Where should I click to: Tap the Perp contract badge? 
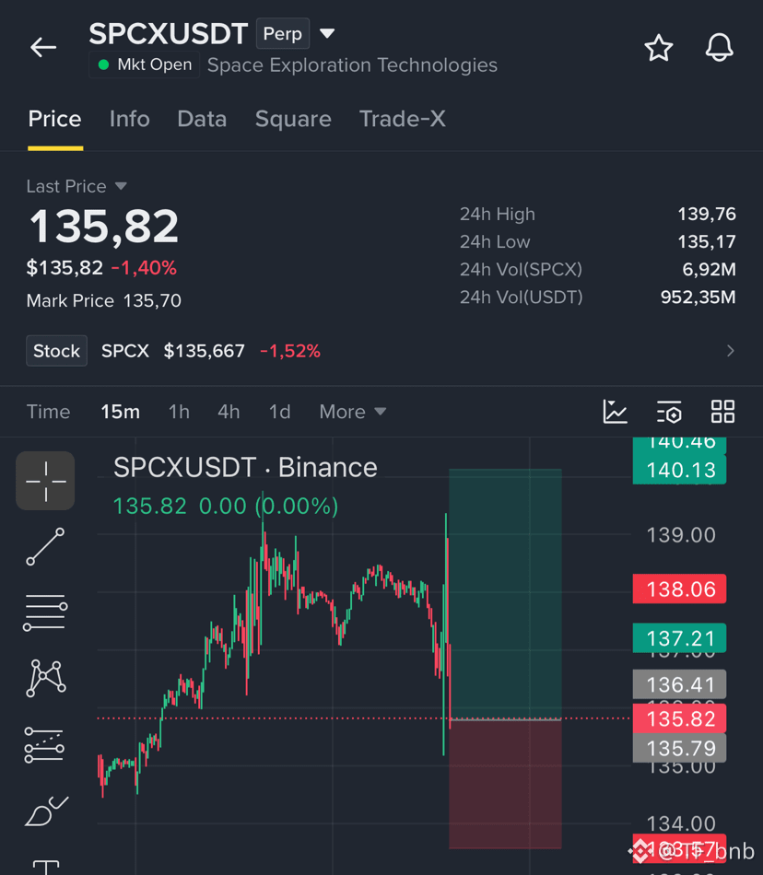[282, 33]
